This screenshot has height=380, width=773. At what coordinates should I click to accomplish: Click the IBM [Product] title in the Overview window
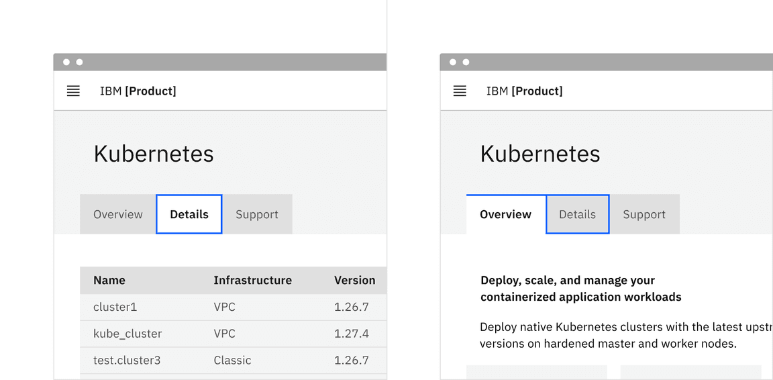click(x=525, y=91)
